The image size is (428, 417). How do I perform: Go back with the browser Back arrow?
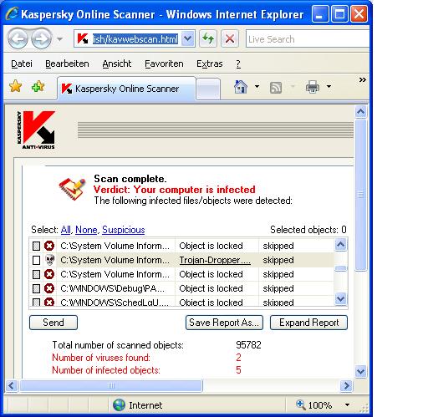click(18, 38)
